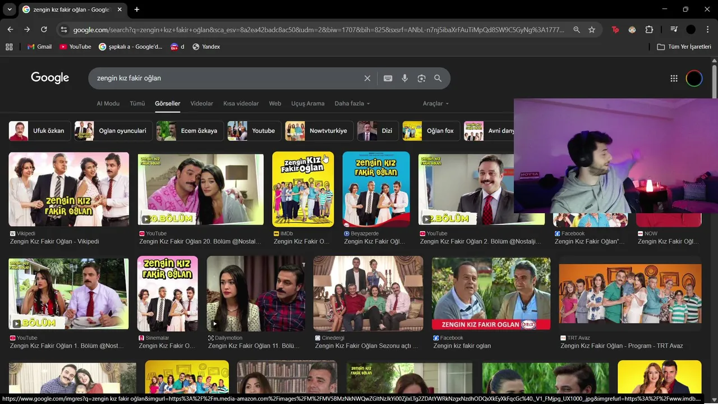The width and height of the screenshot is (718, 404).
Task: Open the Facebook zengin kiz fakir oglan thumbnail
Action: coord(491,293)
